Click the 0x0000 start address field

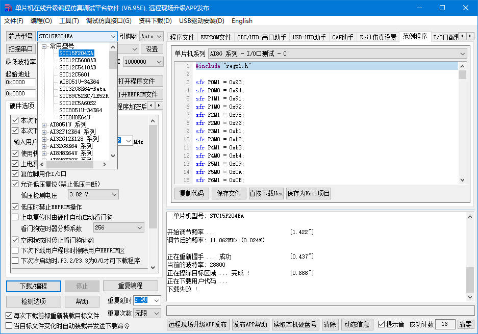[21, 82]
